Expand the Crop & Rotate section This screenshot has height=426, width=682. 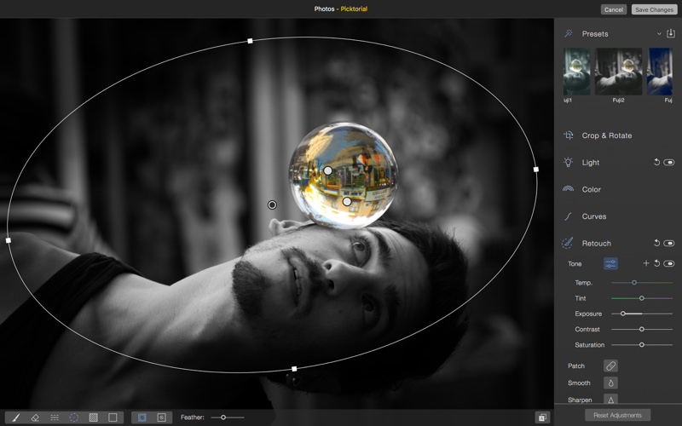click(x=606, y=135)
